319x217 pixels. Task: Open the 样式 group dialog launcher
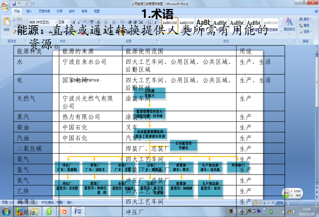click(x=295, y=41)
